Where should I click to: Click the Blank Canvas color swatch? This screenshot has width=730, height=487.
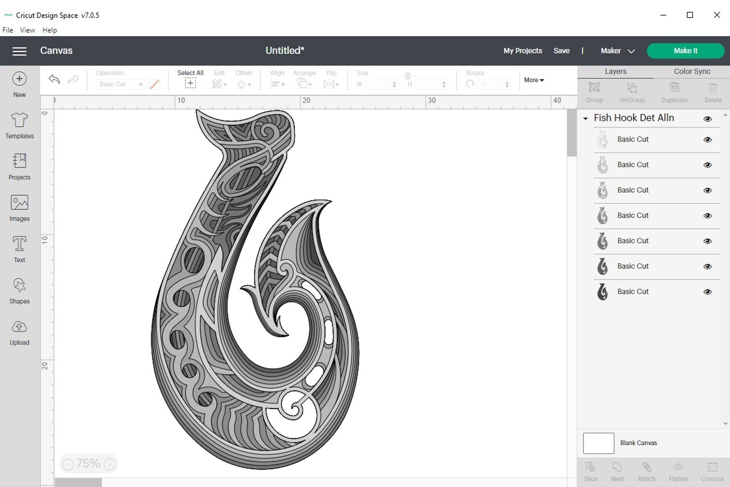pos(598,443)
